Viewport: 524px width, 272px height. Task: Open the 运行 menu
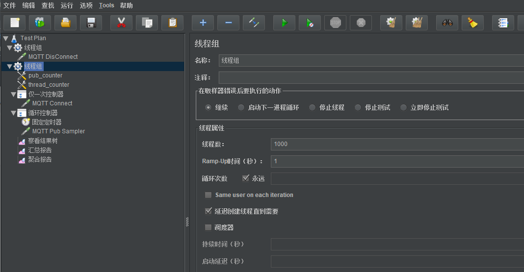pos(67,5)
